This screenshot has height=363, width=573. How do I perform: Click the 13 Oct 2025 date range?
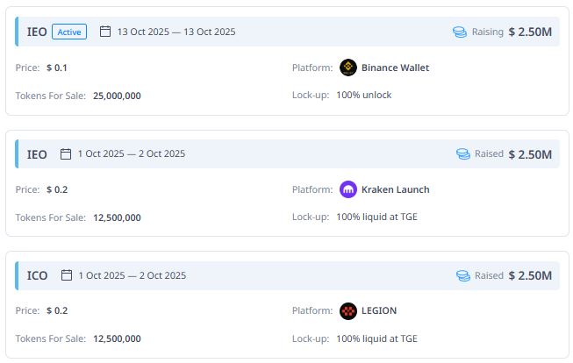176,32
